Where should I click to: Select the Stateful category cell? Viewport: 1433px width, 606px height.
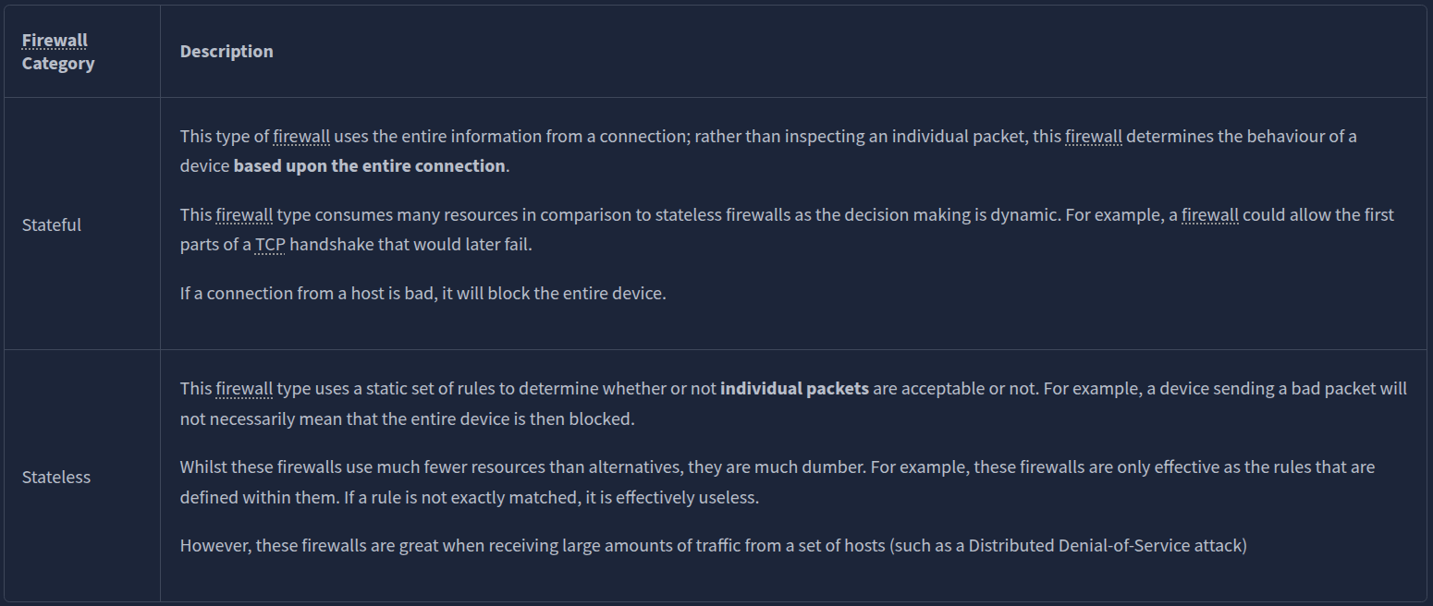[x=52, y=224]
